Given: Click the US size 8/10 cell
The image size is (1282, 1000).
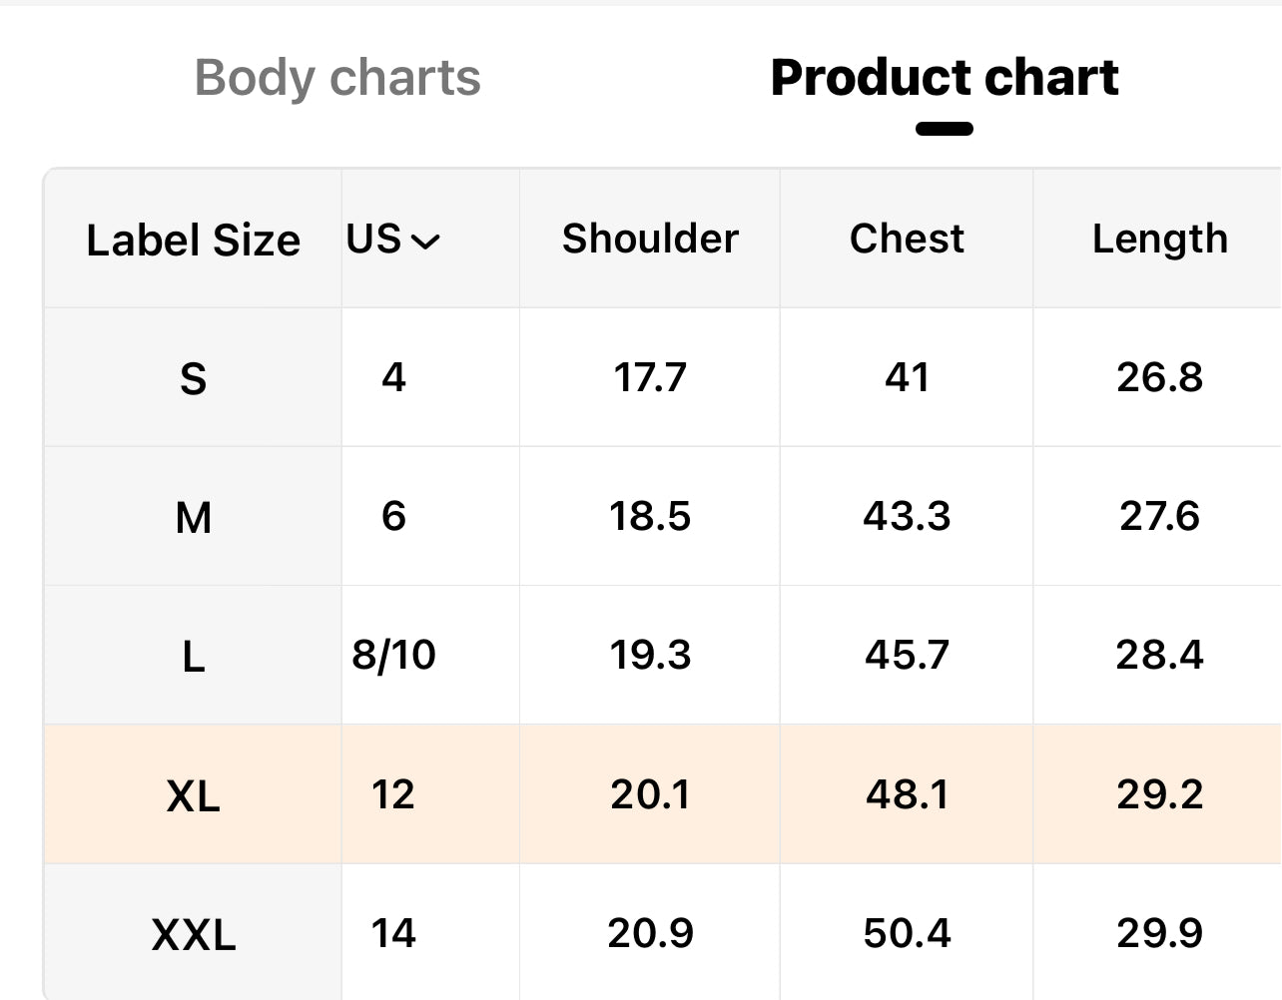Looking at the screenshot, I should (393, 655).
